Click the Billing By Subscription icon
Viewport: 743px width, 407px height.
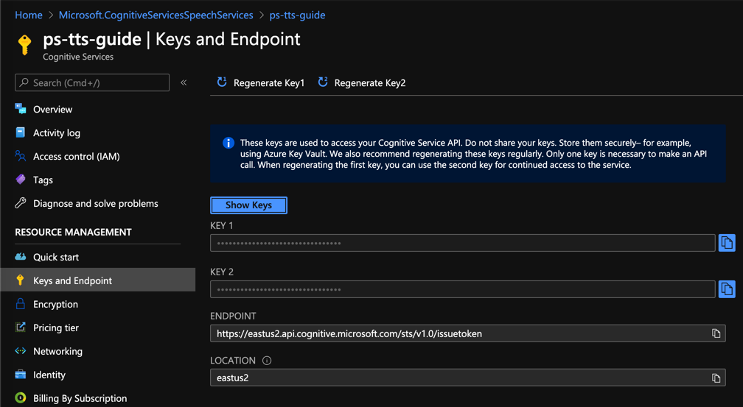[x=21, y=397]
